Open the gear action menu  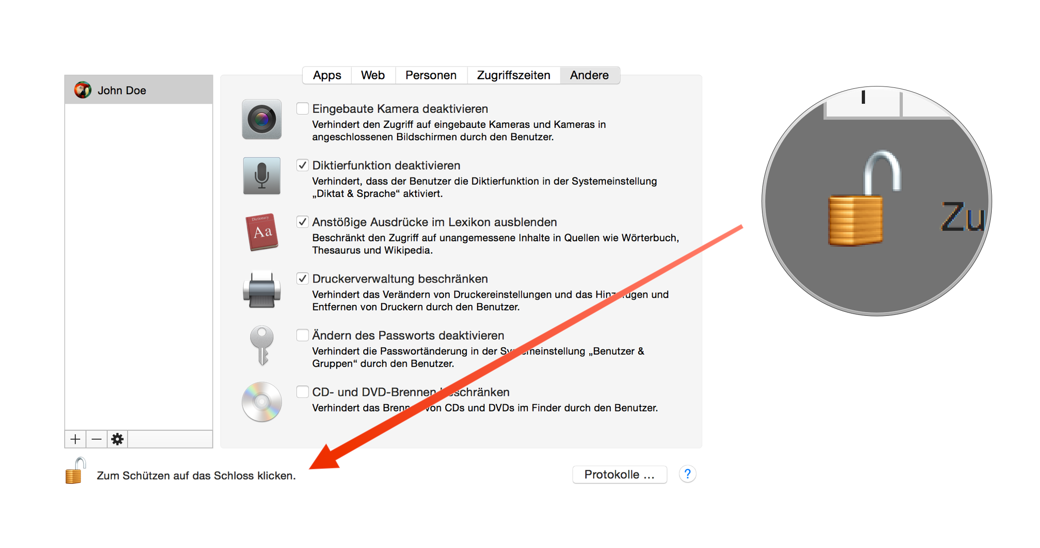tap(117, 439)
